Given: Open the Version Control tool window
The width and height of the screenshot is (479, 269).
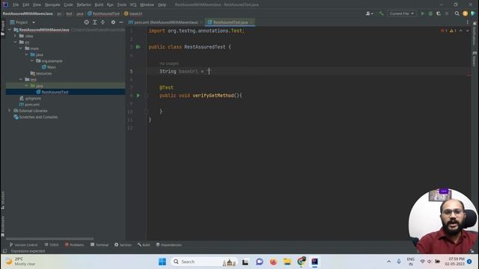Looking at the screenshot, I should pos(23,244).
